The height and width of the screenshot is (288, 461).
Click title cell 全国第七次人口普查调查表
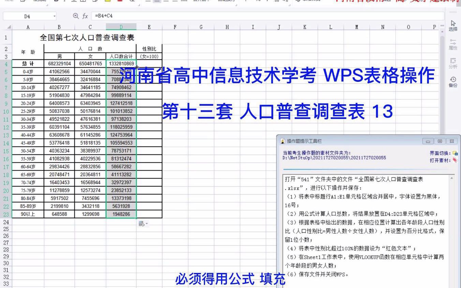point(87,37)
